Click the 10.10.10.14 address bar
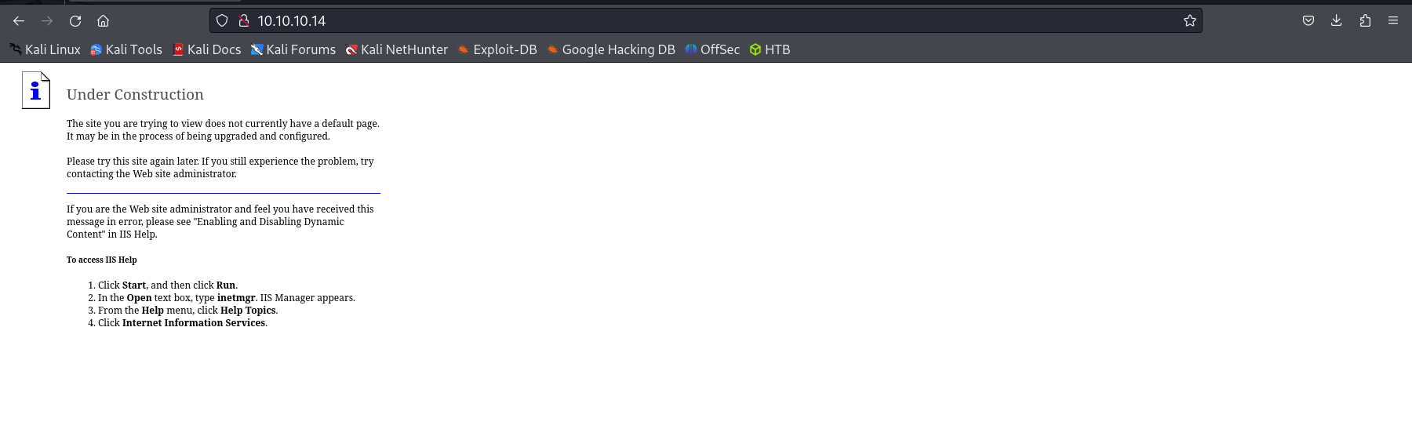Screen dimensions: 1412x429 click(x=706, y=21)
